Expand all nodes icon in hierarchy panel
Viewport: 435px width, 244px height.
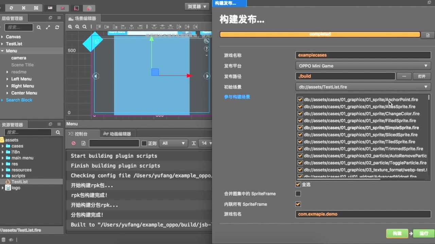48,27
